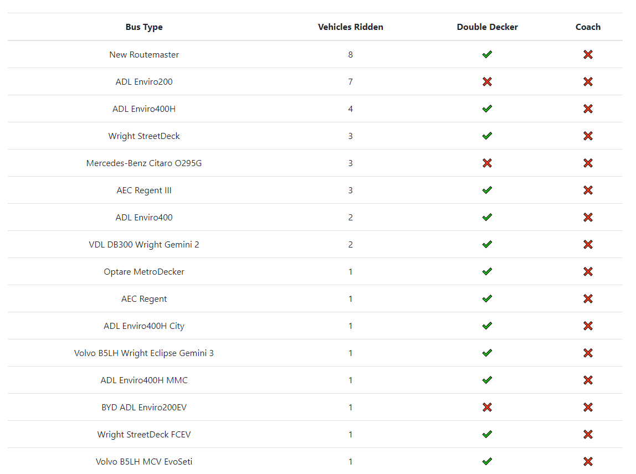The height and width of the screenshot is (474, 636).
Task: Select the New Routemaster bus type cell
Action: (x=144, y=54)
